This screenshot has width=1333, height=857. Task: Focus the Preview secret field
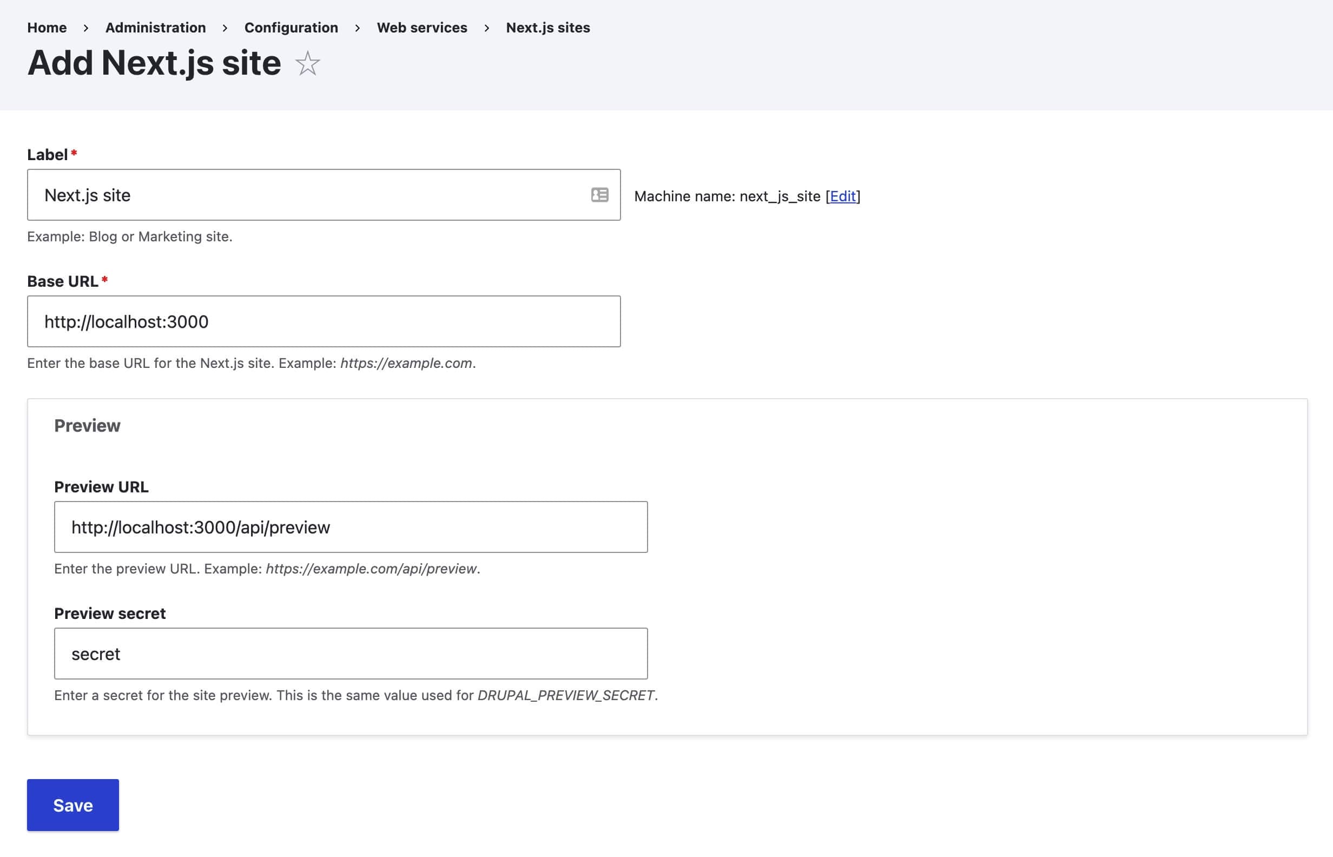pyautogui.click(x=351, y=654)
